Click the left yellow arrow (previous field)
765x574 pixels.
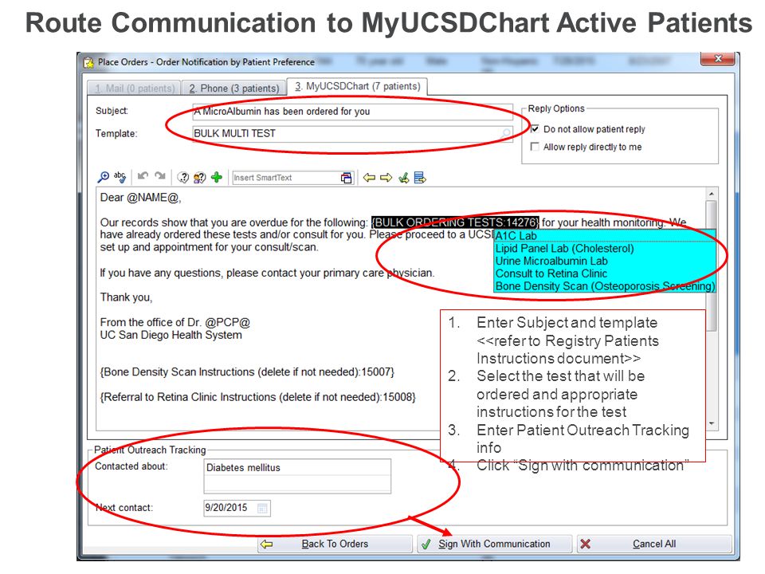(369, 178)
